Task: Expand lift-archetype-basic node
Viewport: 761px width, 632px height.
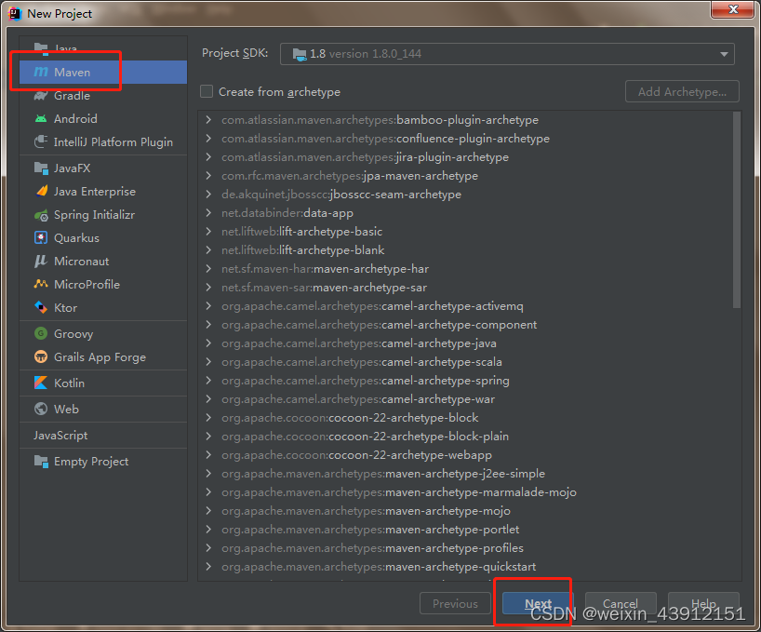Action: coord(208,231)
